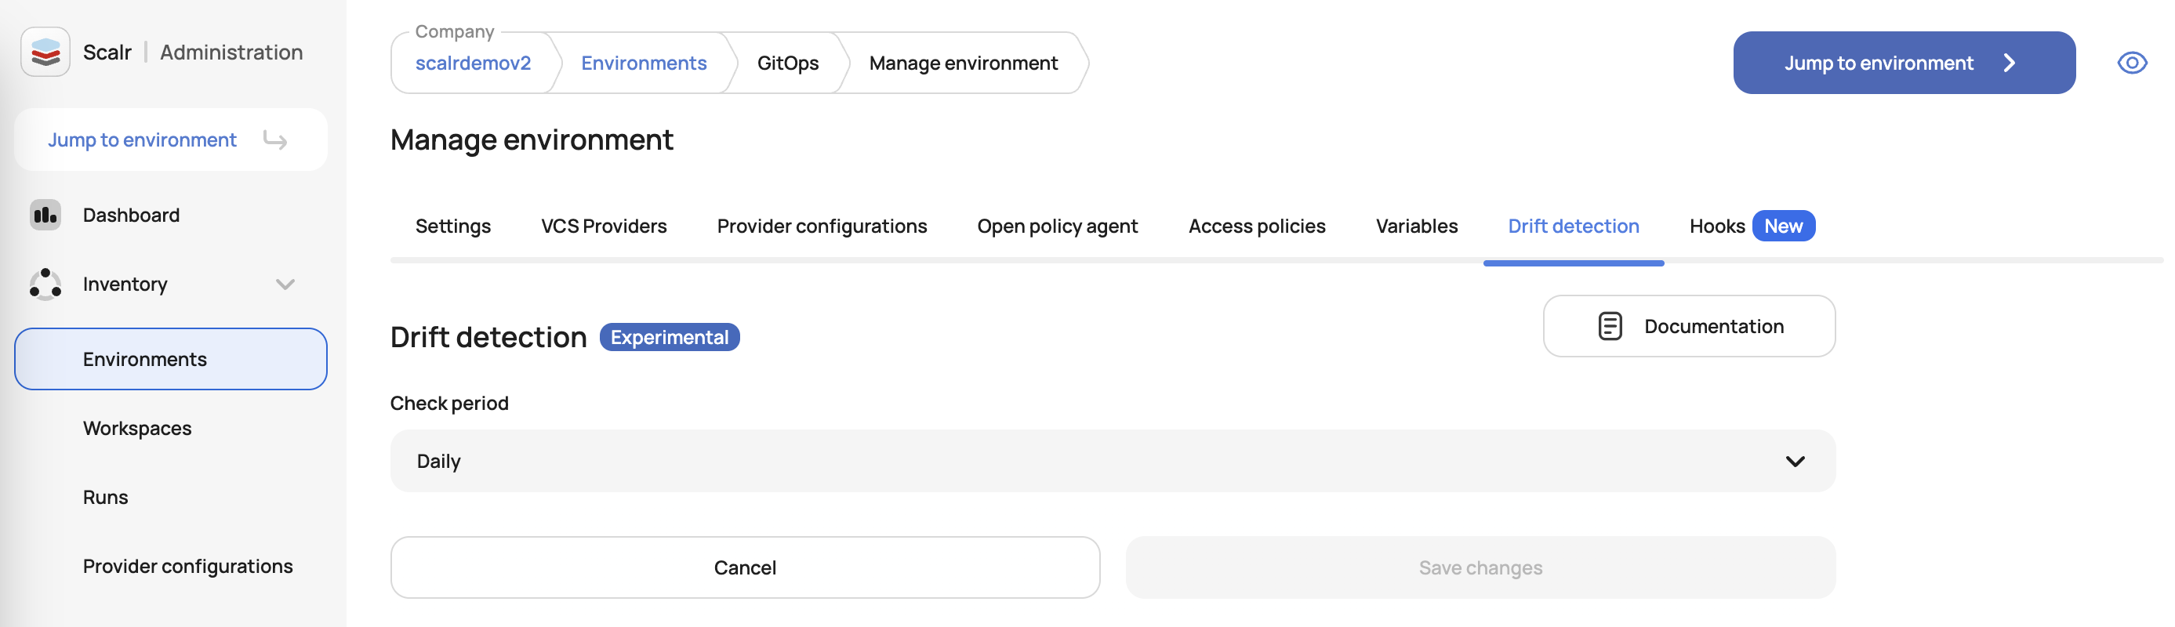Click the sidebar Jump to environment arrow icon

275,140
